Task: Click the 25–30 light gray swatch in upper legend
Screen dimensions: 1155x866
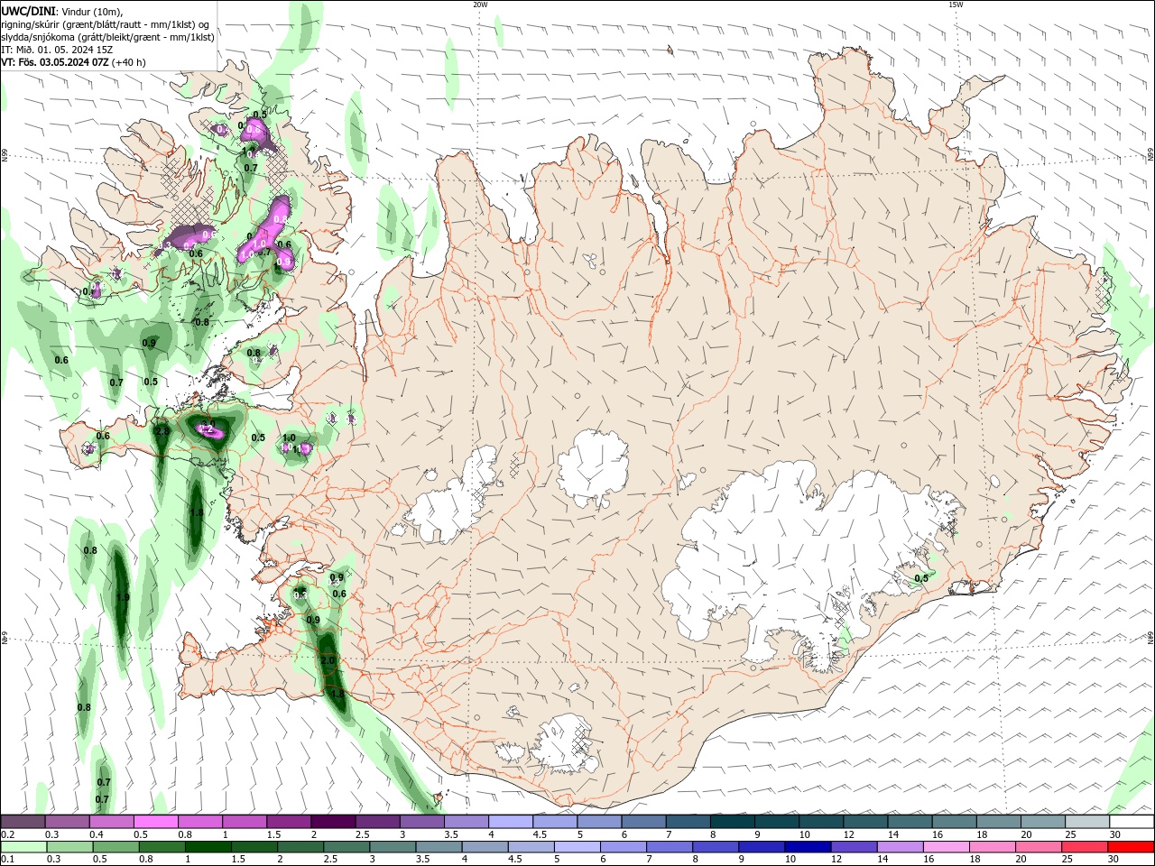Action: [x=1087, y=822]
